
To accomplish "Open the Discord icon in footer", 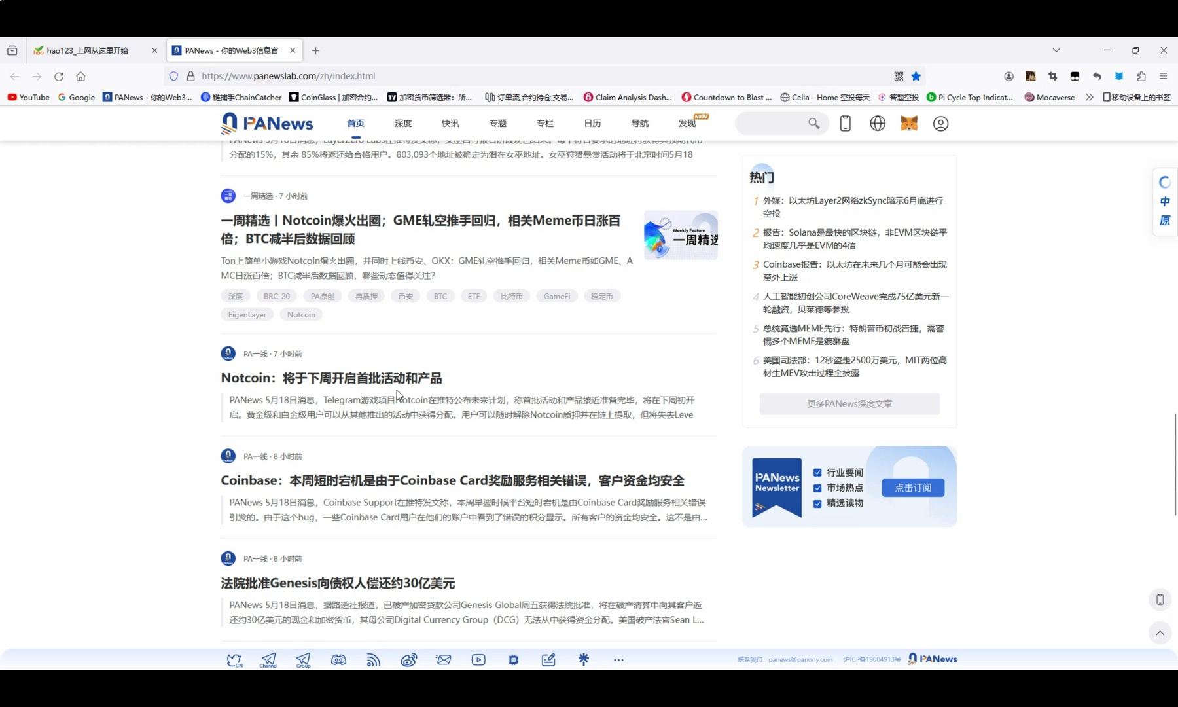I will 338,660.
